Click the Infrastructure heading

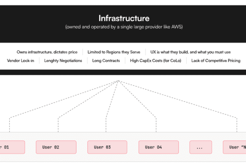point(124,18)
